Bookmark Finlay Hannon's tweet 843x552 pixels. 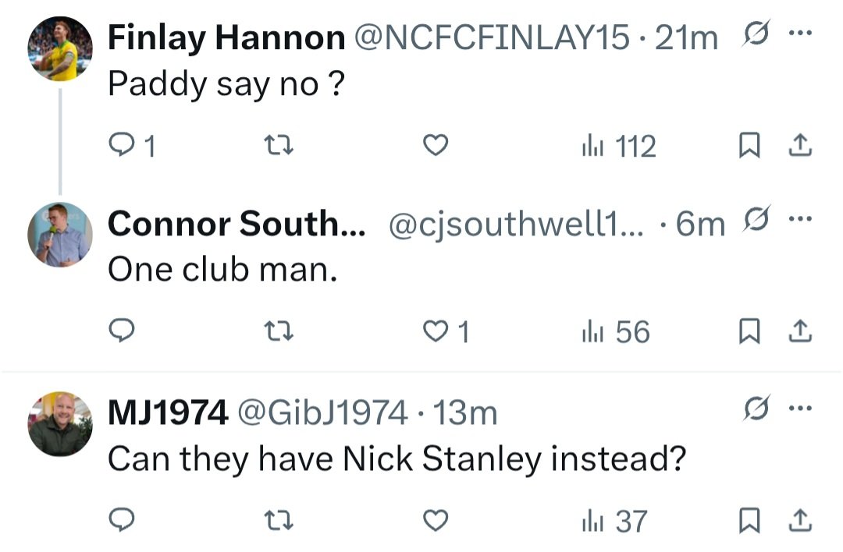coord(749,146)
